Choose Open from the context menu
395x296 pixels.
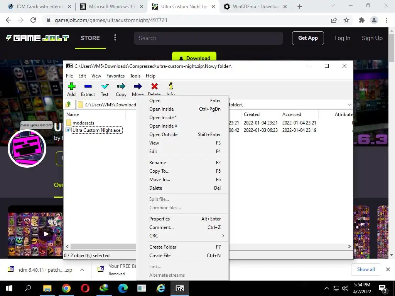pos(182,101)
